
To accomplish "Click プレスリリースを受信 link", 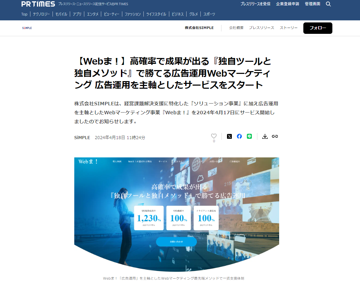I will pyautogui.click(x=255, y=4).
